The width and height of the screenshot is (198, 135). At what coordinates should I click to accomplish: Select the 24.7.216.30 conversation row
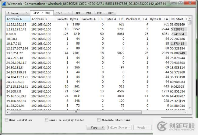tap(97, 58)
